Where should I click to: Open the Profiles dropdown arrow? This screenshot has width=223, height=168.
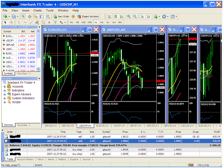coord(17,16)
